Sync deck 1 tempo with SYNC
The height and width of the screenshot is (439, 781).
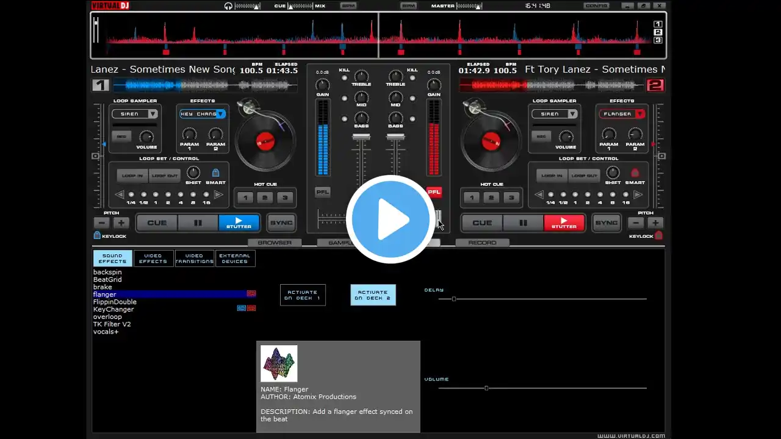coord(281,223)
